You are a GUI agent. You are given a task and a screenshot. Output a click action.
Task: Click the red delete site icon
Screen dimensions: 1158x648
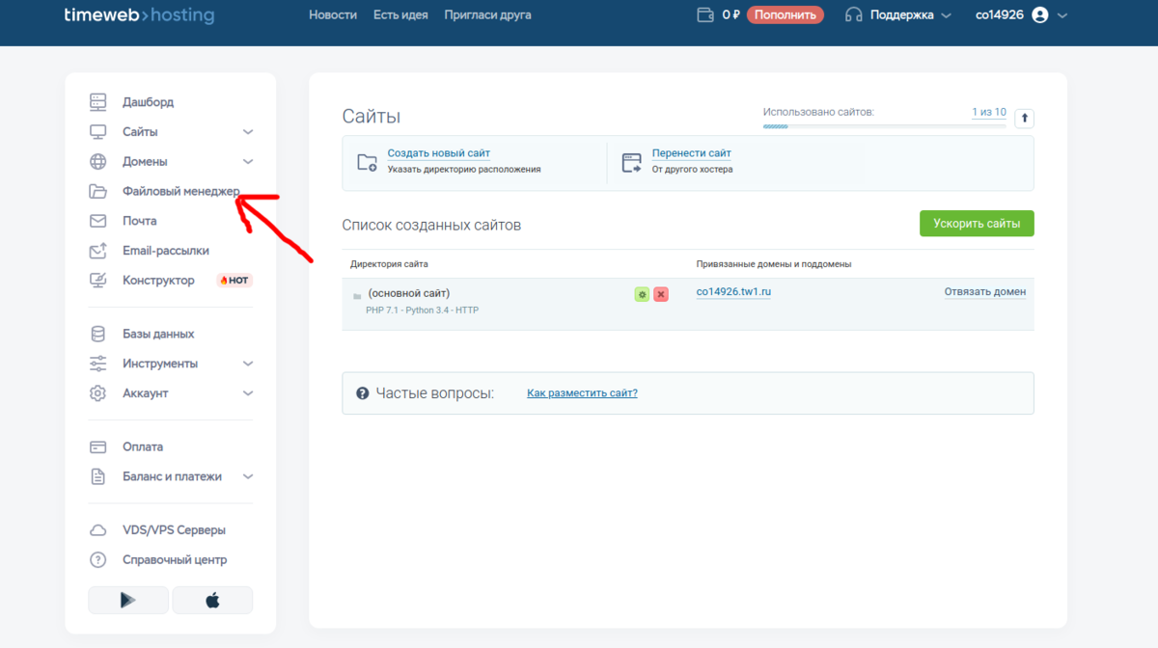(x=661, y=294)
